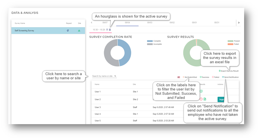Filter user list by All
The width and height of the screenshot is (260, 140).
tap(179, 77)
